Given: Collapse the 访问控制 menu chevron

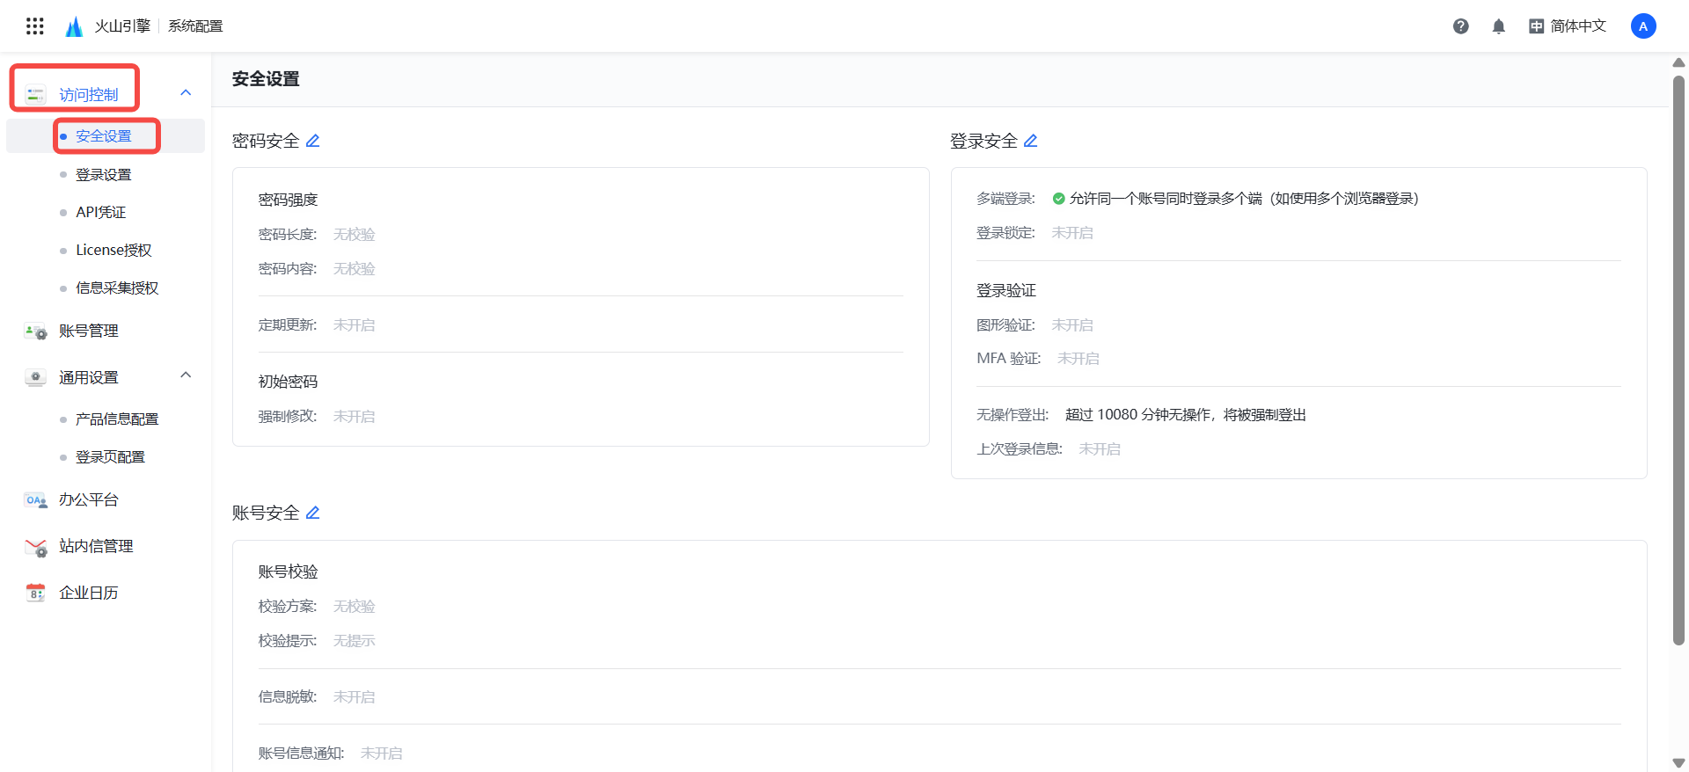Looking at the screenshot, I should (x=186, y=93).
